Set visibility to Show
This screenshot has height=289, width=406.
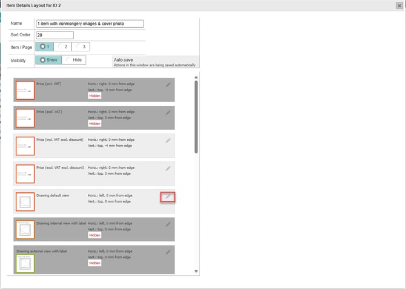48,60
